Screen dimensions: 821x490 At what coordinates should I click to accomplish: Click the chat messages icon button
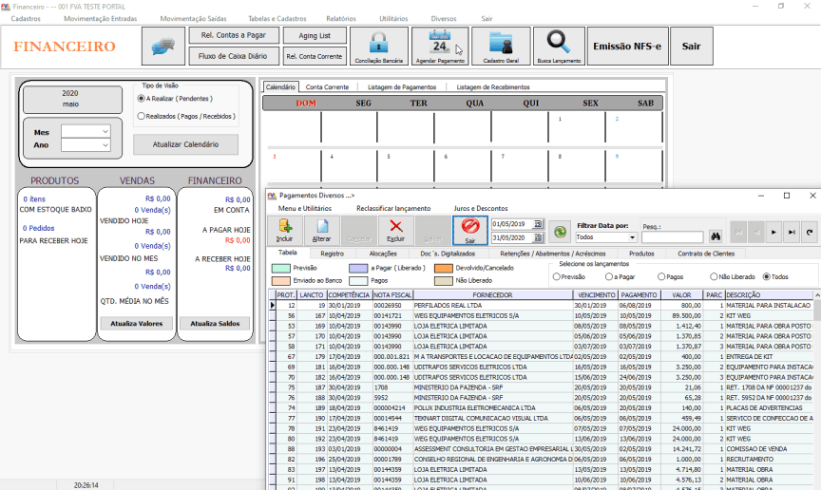(162, 46)
